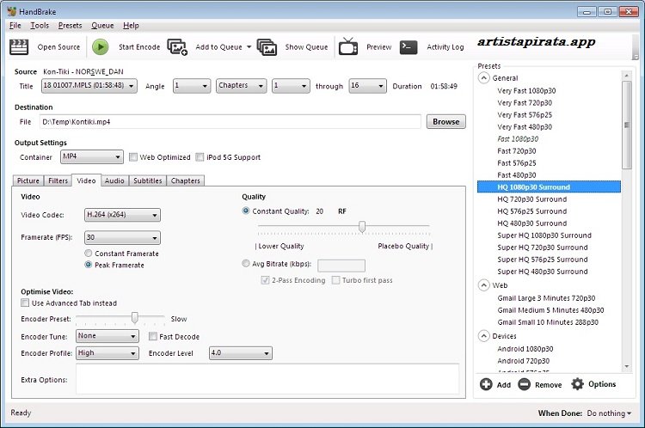Select the Peak Framerate radio button

pos(88,265)
